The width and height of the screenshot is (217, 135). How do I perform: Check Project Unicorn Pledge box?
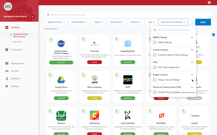155,80
